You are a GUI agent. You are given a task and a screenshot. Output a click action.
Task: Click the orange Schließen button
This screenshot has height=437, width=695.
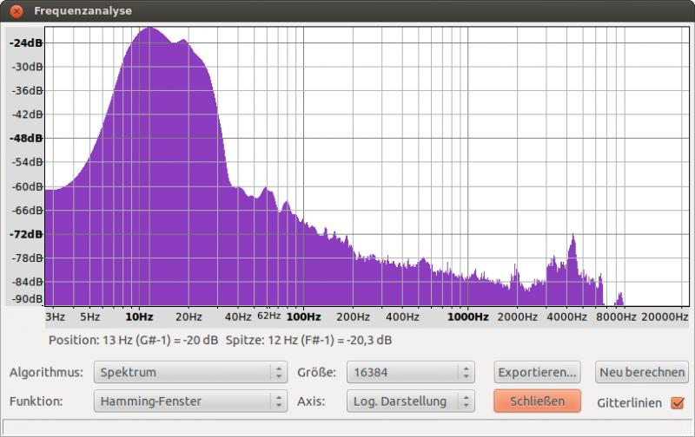[x=536, y=401]
